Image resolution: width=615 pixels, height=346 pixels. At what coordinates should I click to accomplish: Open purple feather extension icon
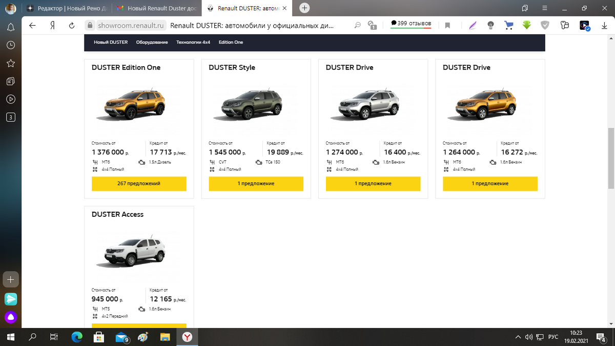472,25
